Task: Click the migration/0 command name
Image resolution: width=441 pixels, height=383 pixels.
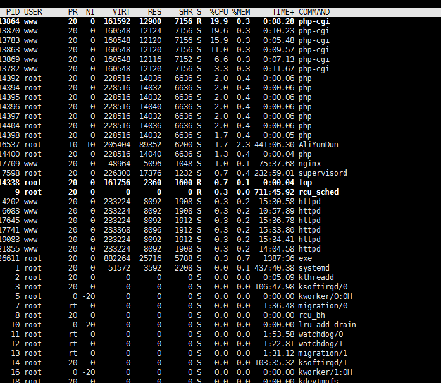Action: click(x=323, y=306)
